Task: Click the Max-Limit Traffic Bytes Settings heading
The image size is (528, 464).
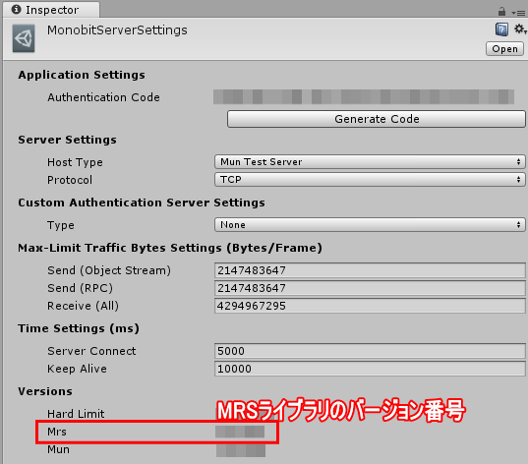Action: [170, 248]
